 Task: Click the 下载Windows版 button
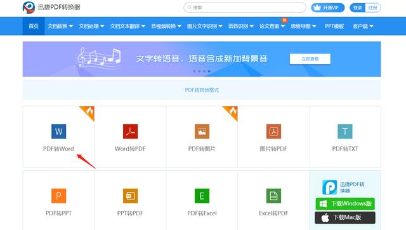(345, 204)
